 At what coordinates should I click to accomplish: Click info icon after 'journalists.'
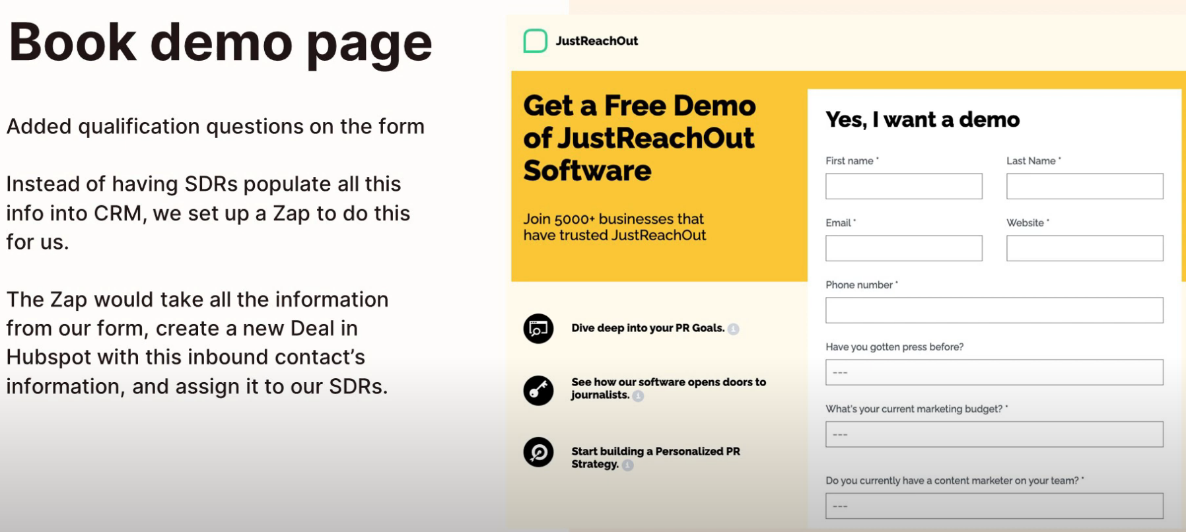(x=638, y=396)
